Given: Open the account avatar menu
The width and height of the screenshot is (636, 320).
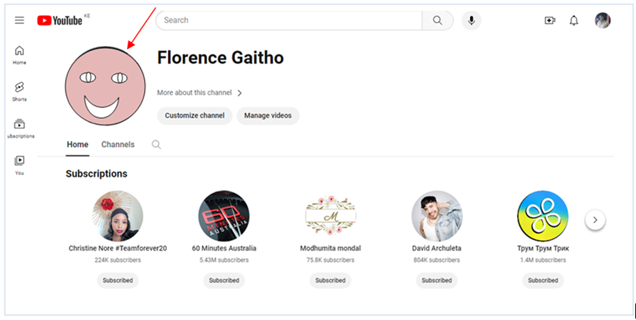Looking at the screenshot, I should pos(603,20).
